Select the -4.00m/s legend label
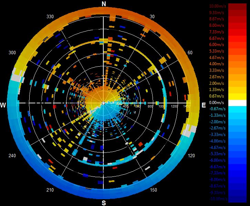 point(217,141)
